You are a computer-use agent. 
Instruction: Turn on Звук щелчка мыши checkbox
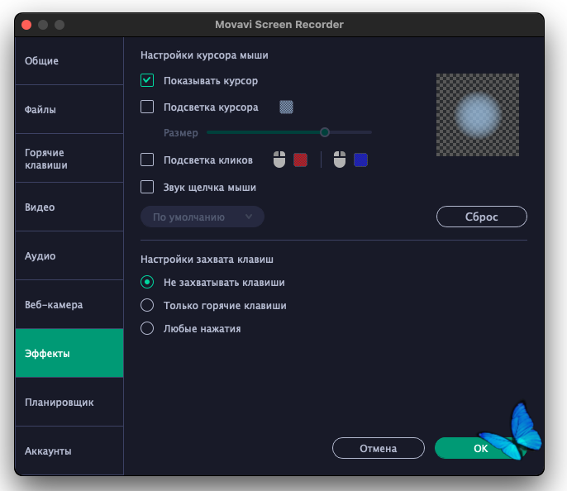click(x=148, y=187)
